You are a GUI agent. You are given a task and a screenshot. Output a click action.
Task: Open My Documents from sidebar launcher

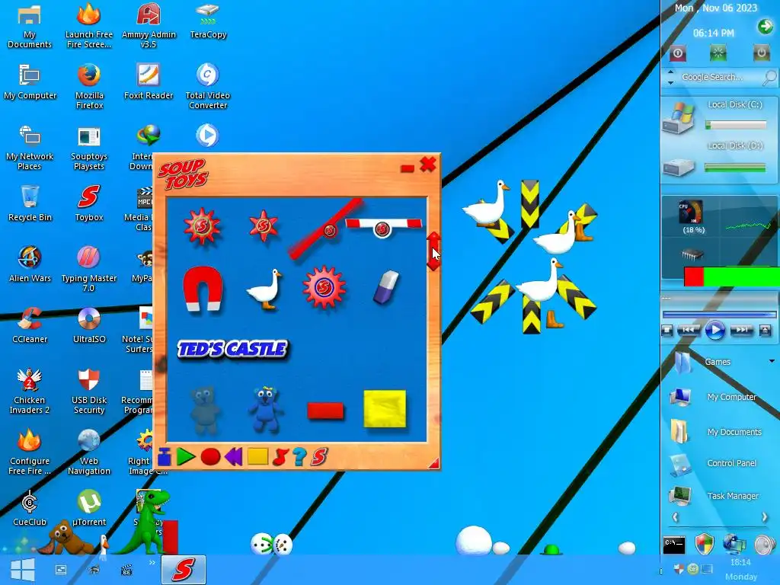(x=715, y=432)
